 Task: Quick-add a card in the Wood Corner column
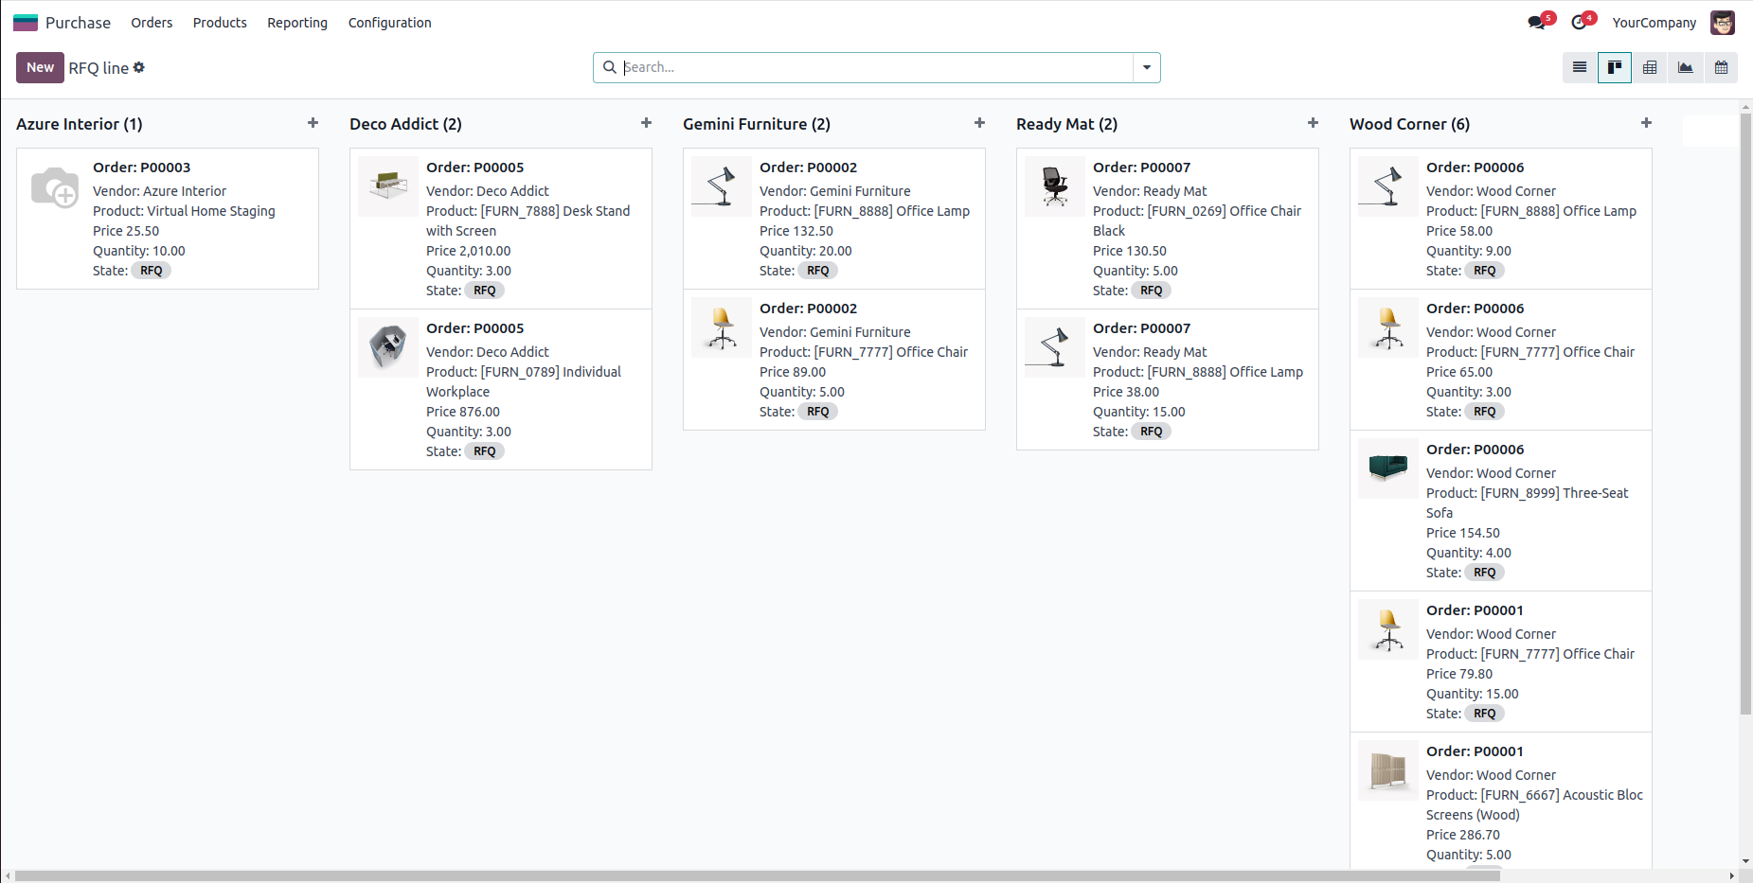tap(1646, 123)
